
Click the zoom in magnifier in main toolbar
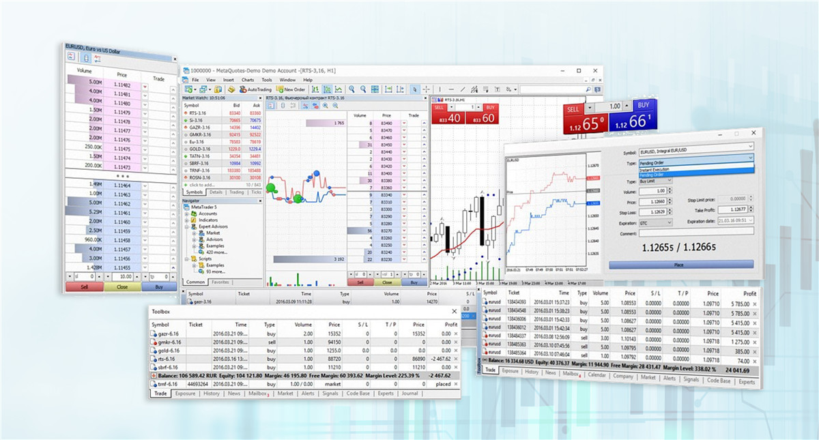[351, 89]
